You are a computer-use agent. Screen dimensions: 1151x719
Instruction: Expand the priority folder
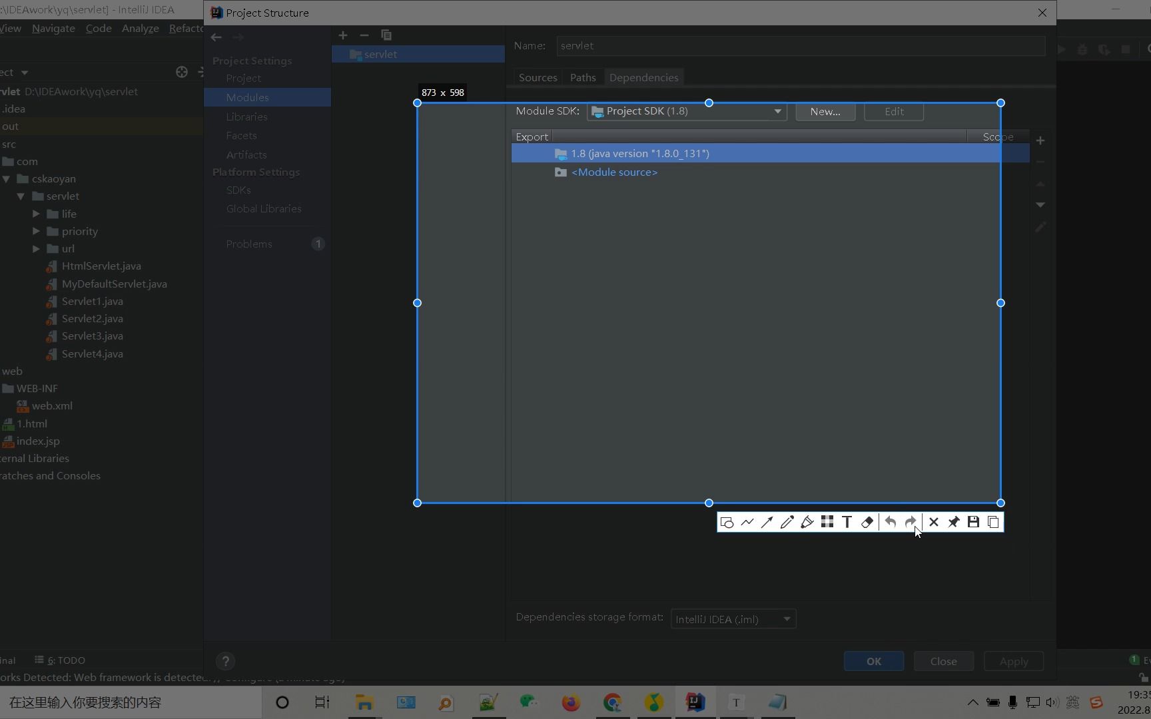coord(36,231)
